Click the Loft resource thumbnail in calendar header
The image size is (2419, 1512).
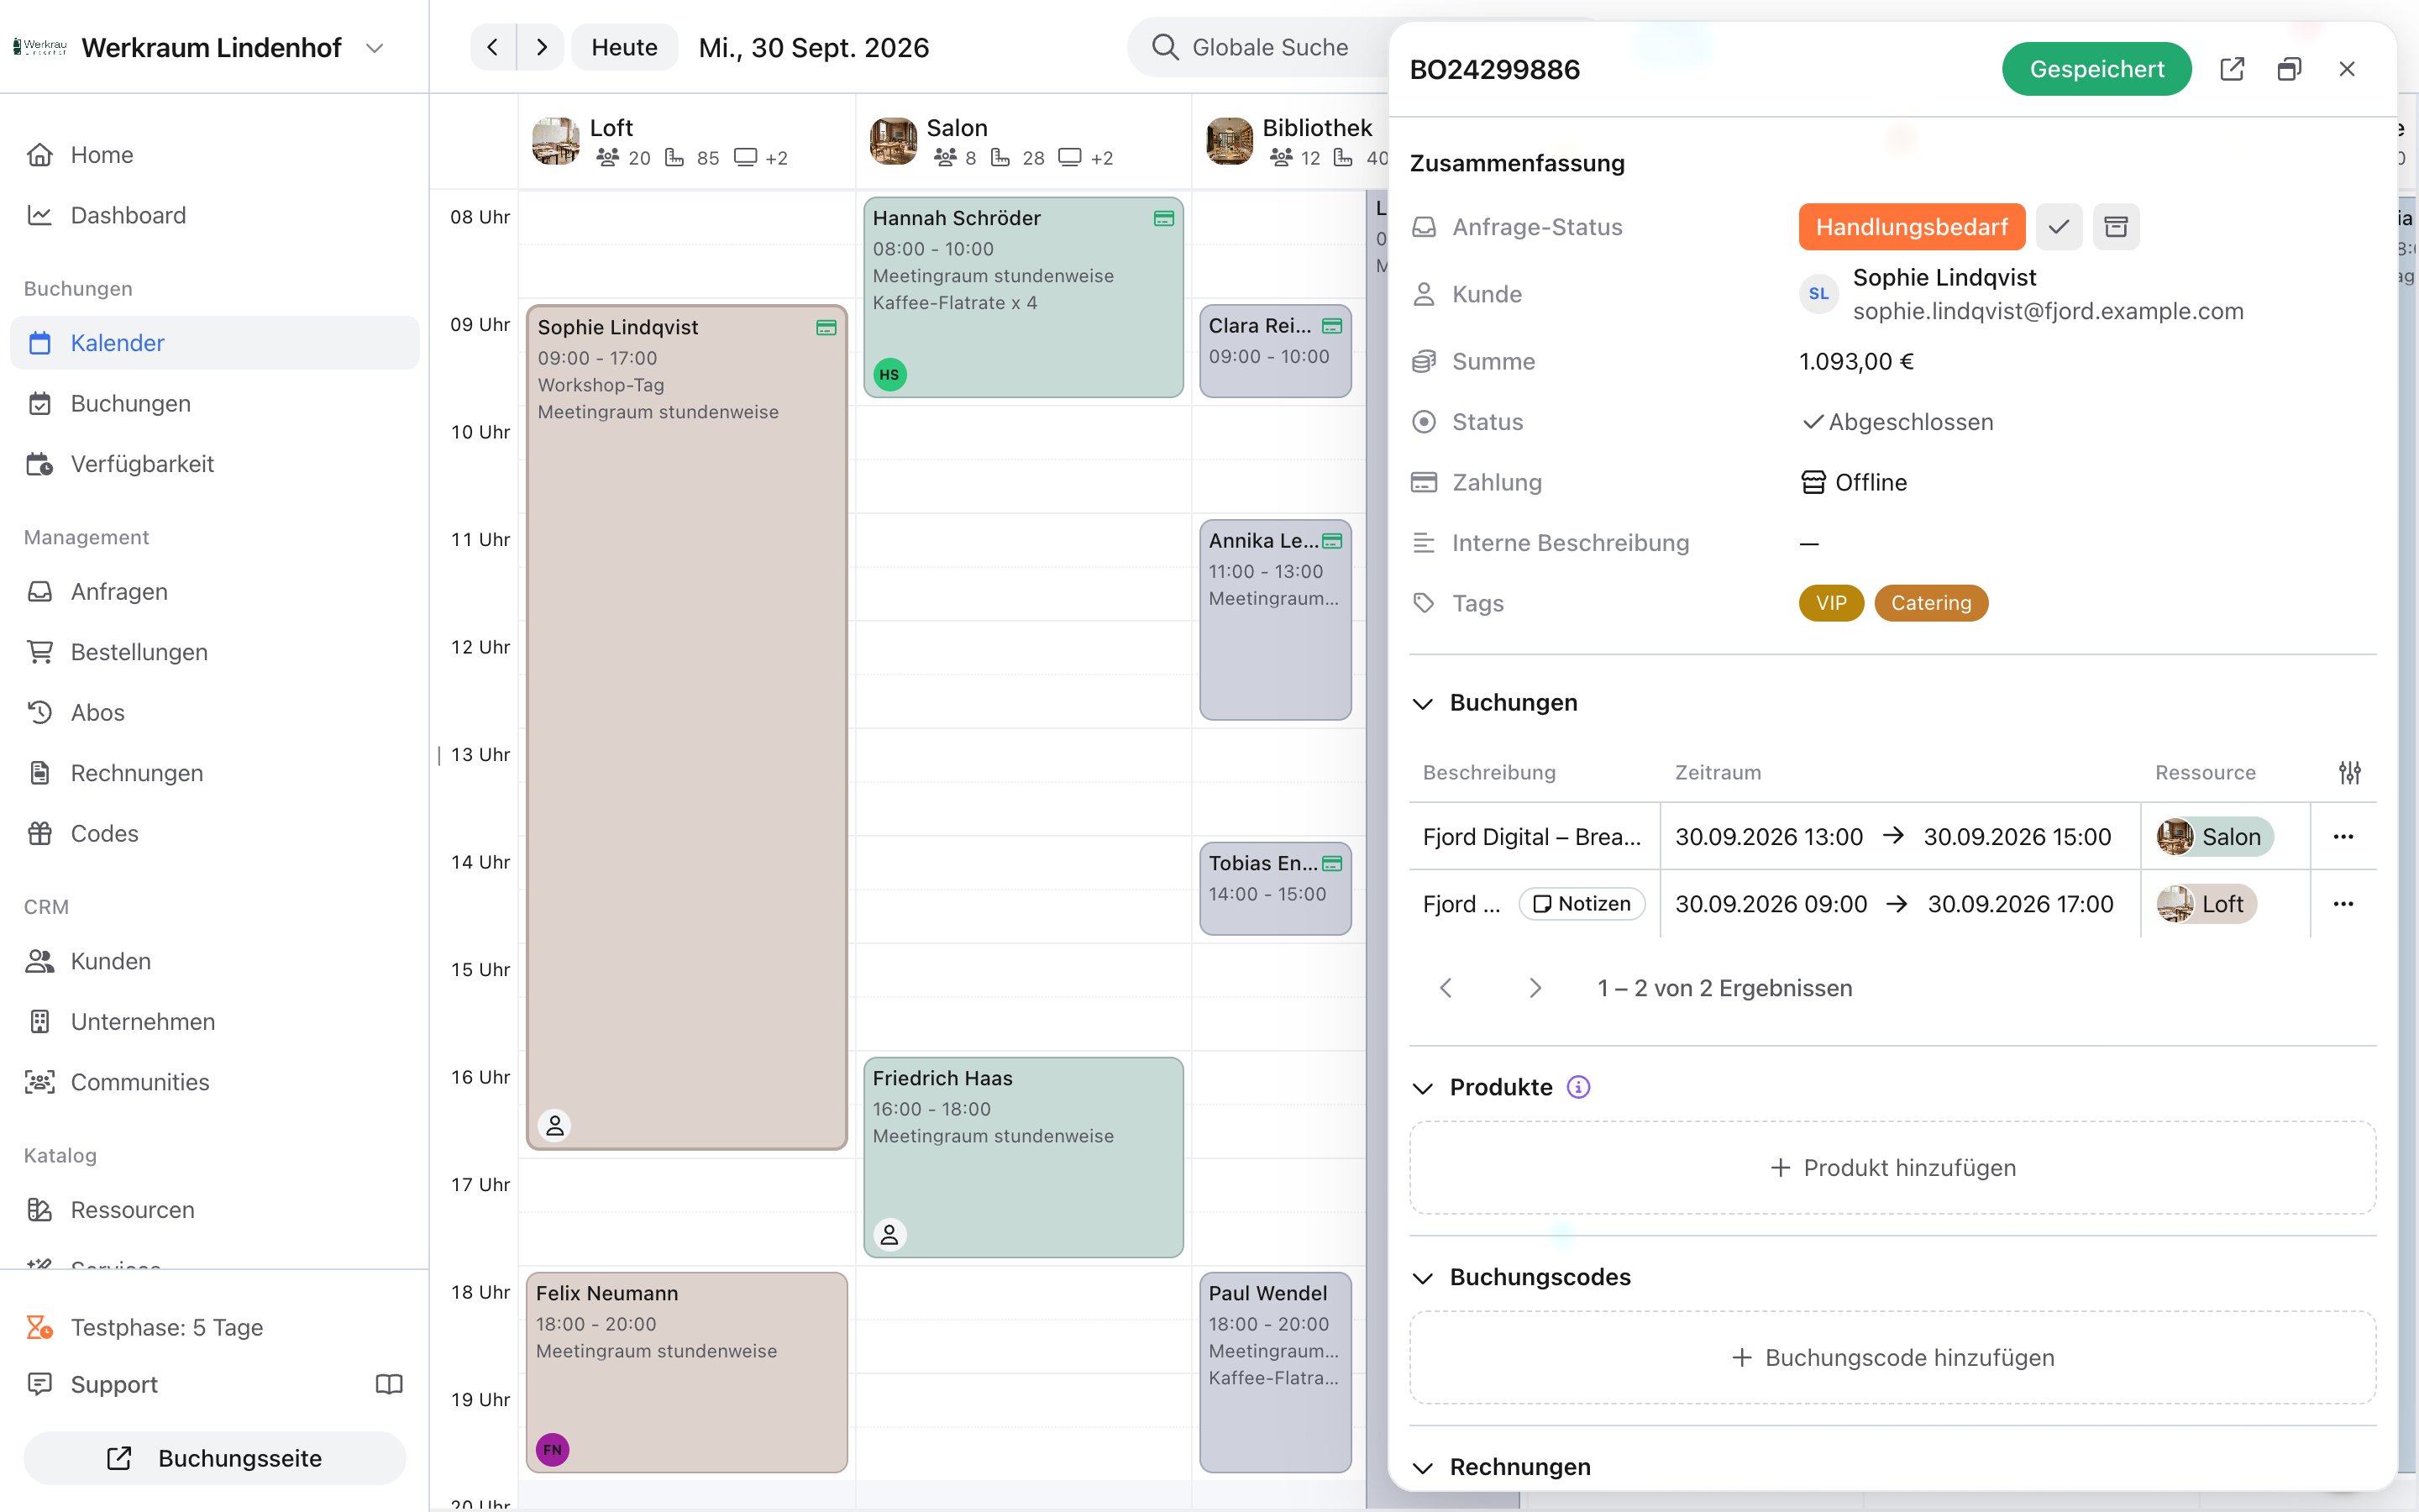[556, 141]
